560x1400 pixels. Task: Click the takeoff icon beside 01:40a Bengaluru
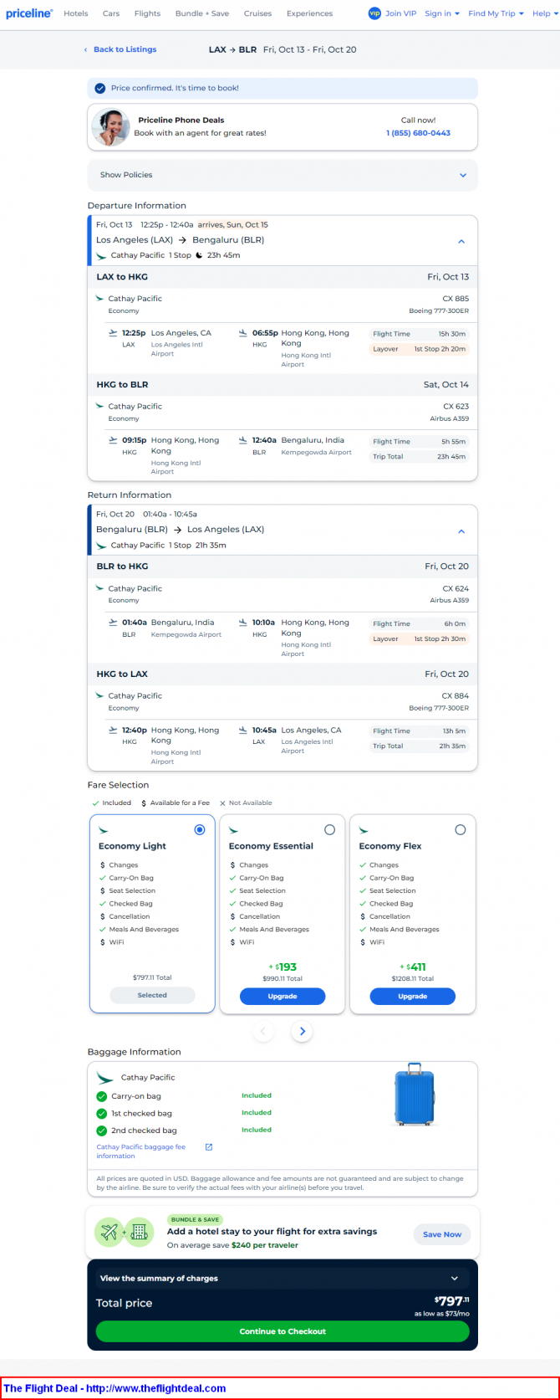(113, 623)
